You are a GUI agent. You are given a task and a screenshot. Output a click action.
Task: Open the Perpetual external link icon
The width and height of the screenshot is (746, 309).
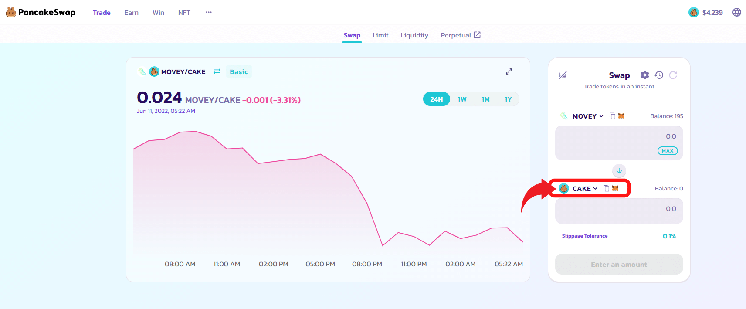tap(477, 35)
